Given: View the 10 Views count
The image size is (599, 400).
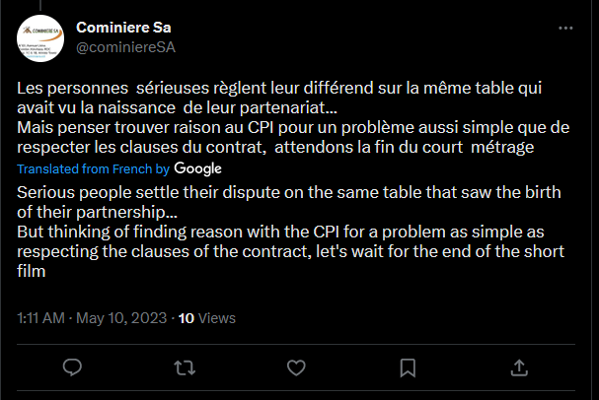Looking at the screenshot, I should (x=207, y=318).
